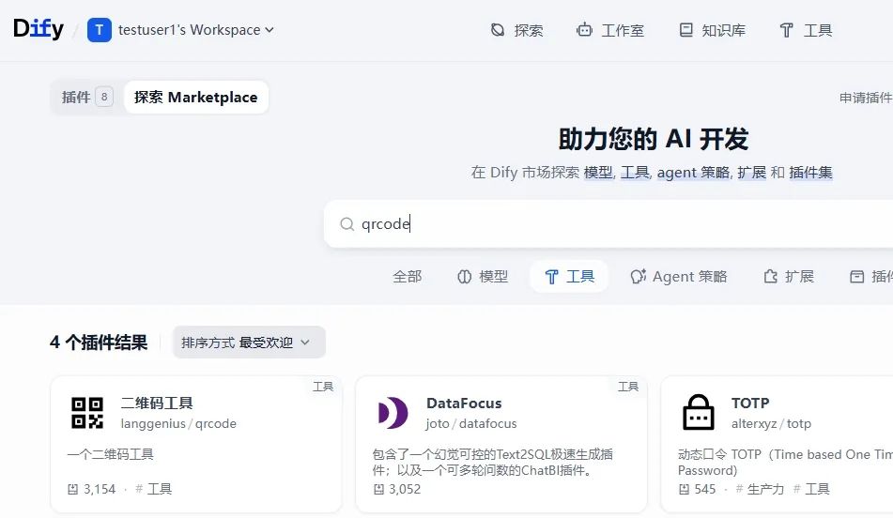Open the 工作室 navigation item
This screenshot has height=518, width=893.
pos(610,30)
